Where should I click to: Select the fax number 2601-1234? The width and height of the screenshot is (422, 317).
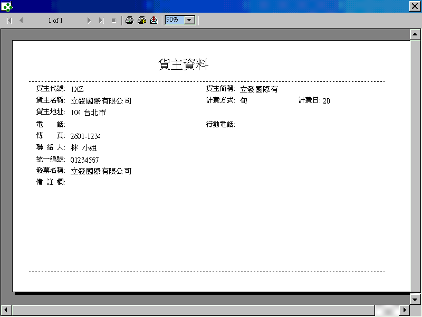click(x=85, y=136)
